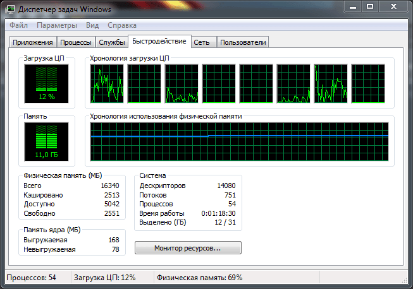The height and width of the screenshot is (289, 413).
Task: Click the Выгружаемая value 168
Action: [114, 240]
